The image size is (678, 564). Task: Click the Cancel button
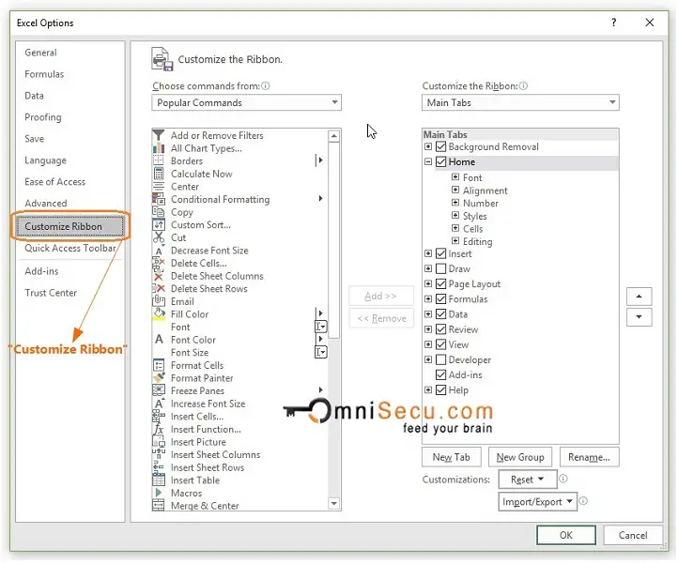pyautogui.click(x=633, y=535)
